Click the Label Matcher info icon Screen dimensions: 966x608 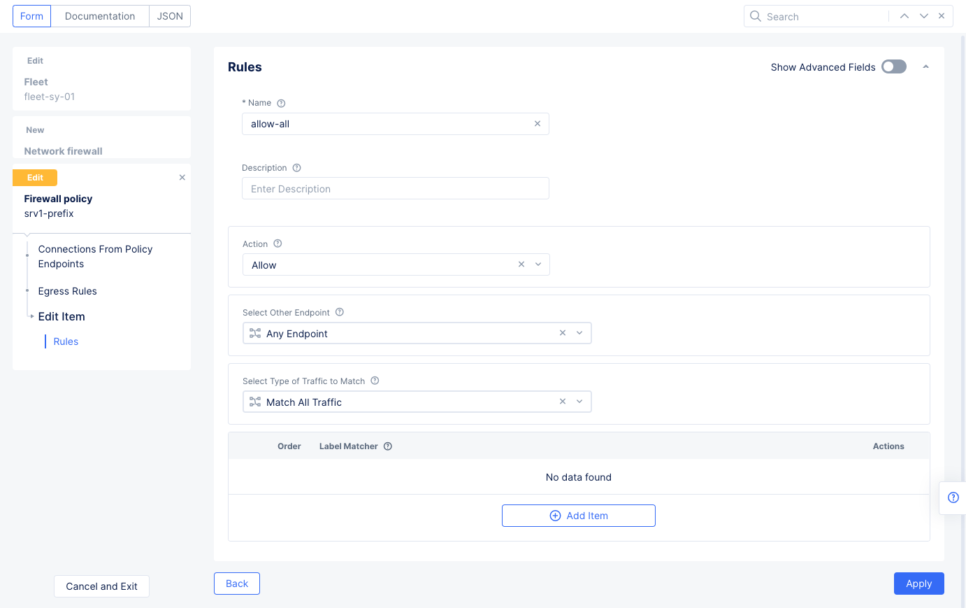[388, 446]
